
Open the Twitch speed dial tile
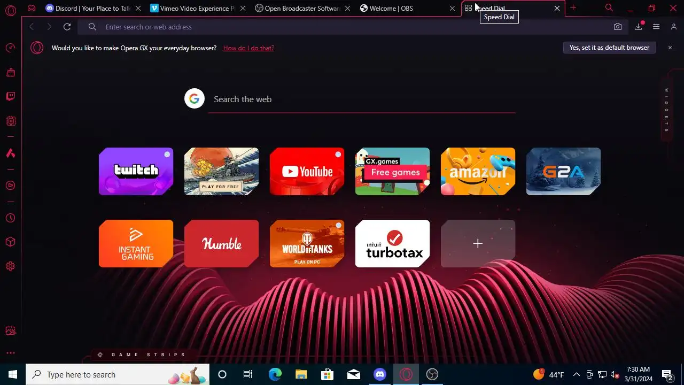click(136, 171)
